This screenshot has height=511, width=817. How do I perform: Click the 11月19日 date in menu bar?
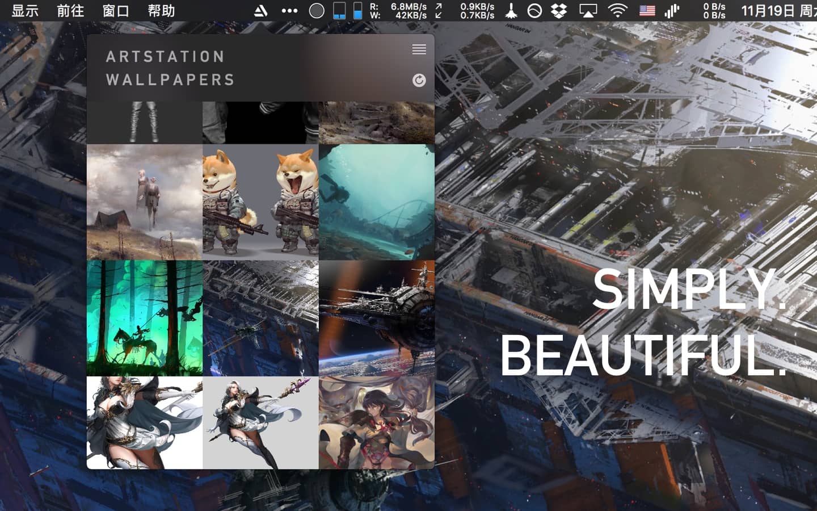pos(768,10)
